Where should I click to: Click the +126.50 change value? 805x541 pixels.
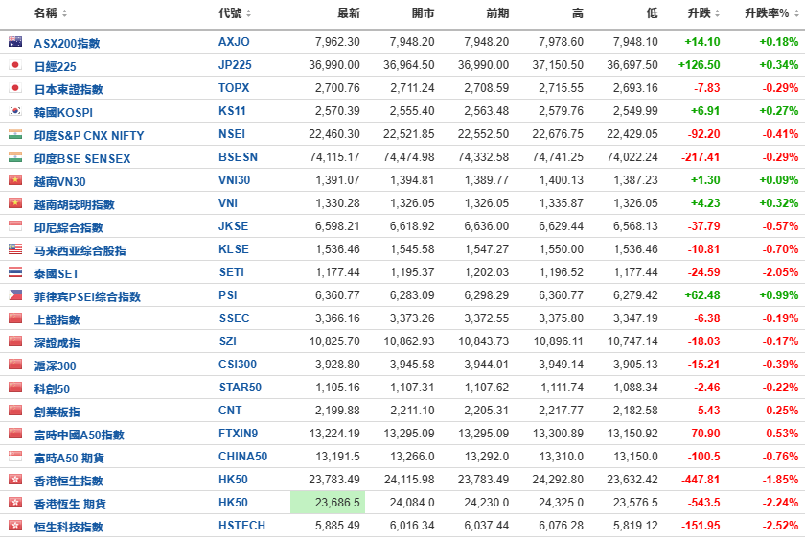click(700, 65)
